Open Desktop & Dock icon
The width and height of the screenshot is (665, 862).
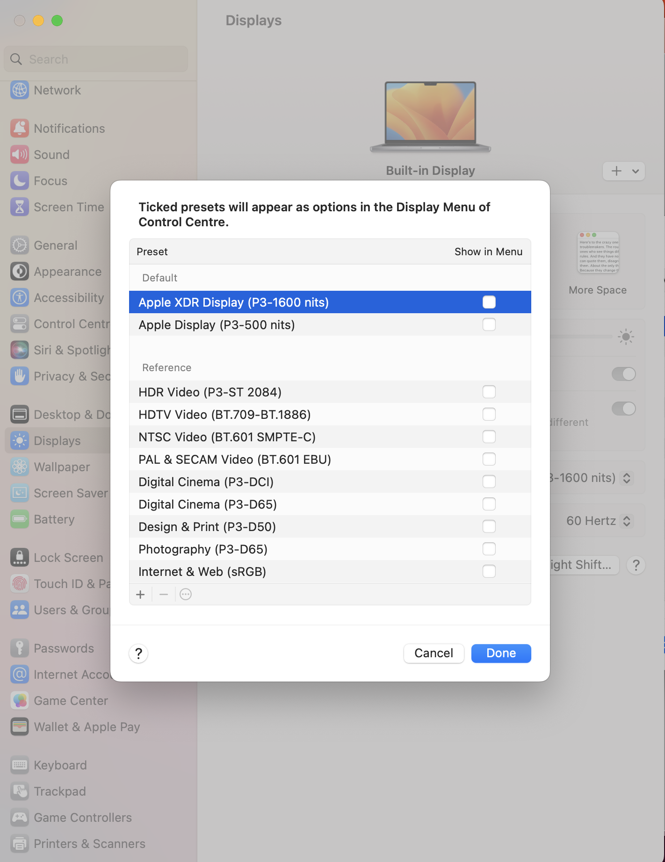click(20, 415)
